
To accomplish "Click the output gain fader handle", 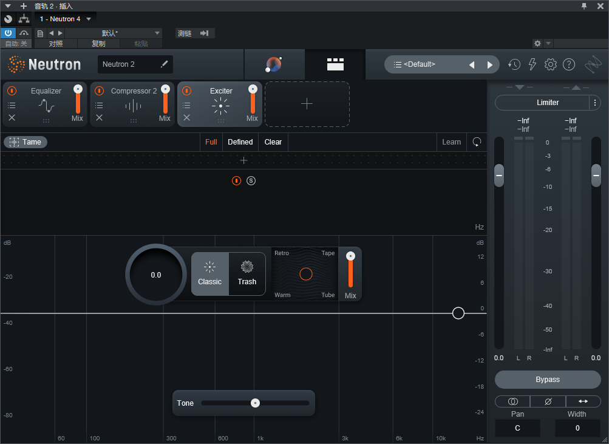I will (x=596, y=175).
